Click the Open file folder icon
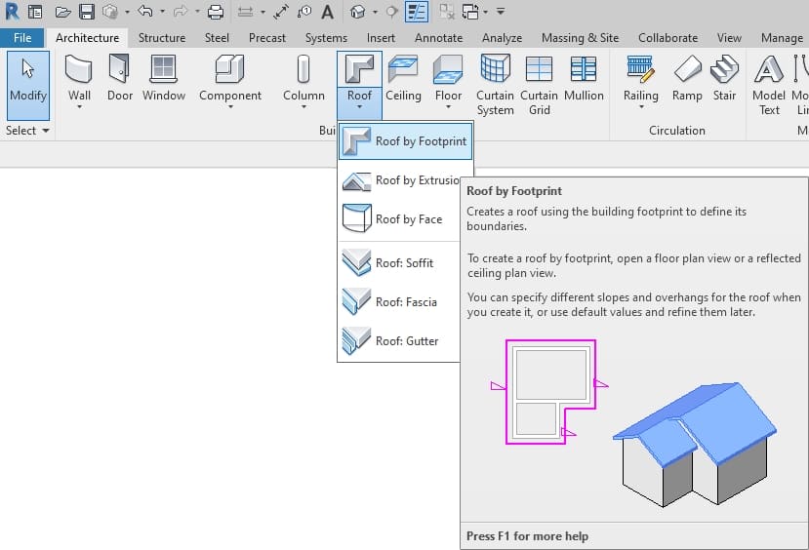Image resolution: width=809 pixels, height=550 pixels. click(62, 12)
